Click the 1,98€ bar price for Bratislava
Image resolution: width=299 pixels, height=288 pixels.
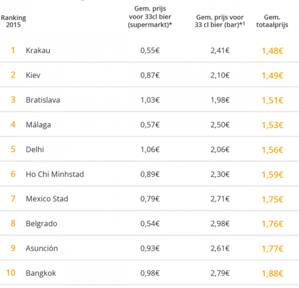coord(220,100)
